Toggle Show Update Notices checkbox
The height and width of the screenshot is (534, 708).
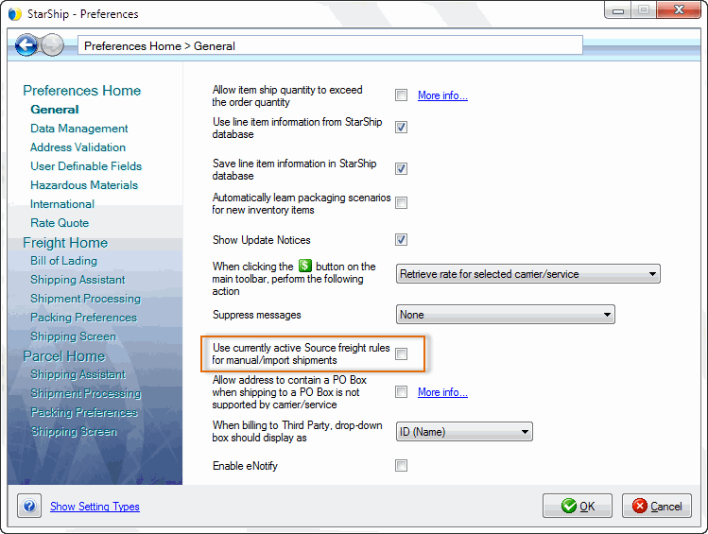401,240
